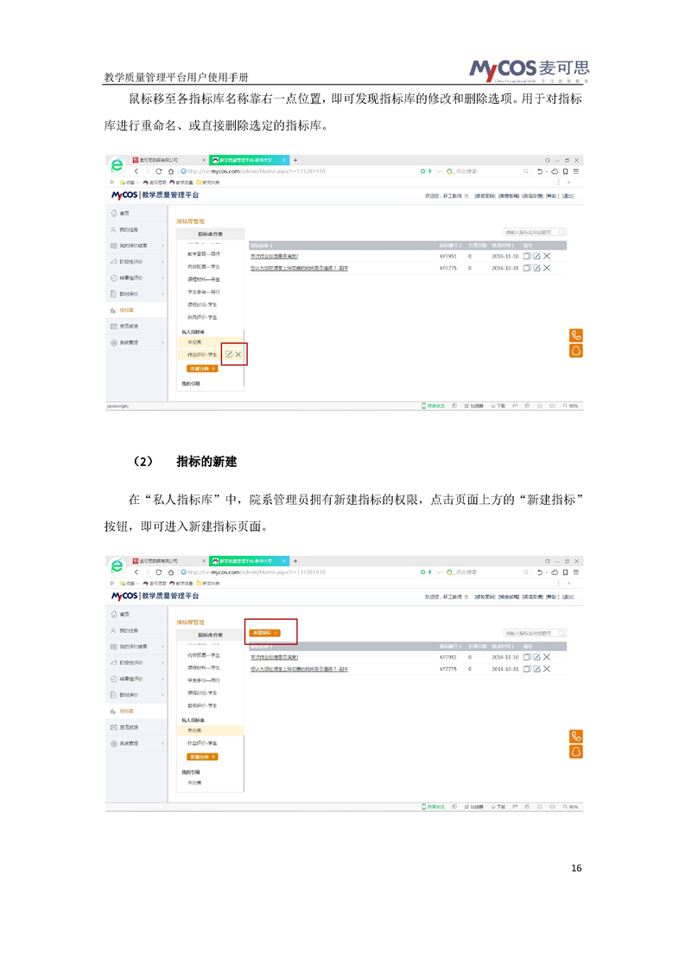Click orange phone icon in upper screenshot

pos(575,335)
